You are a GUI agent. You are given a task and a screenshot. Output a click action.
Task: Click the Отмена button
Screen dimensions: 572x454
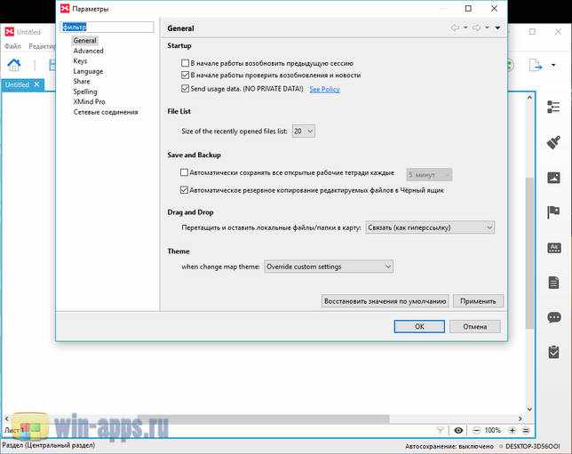475,327
